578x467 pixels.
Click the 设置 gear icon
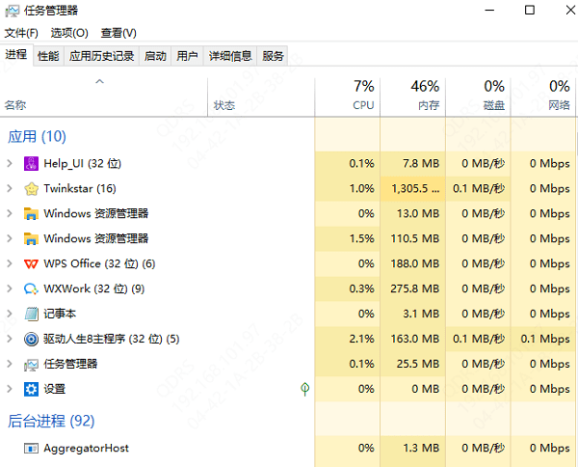click(31, 389)
